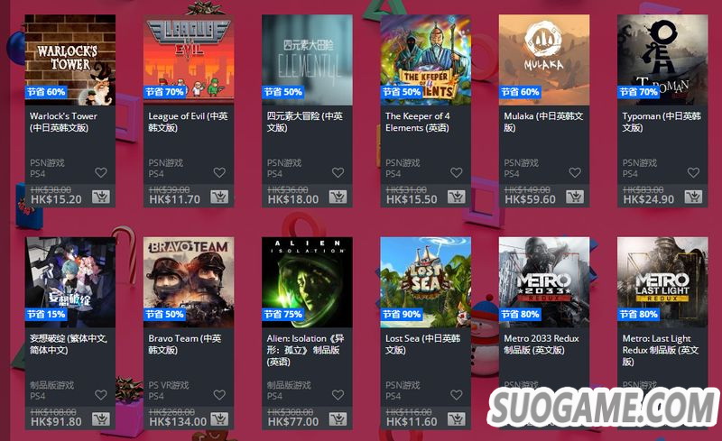Add Typoman to the shopping cart
The image size is (722, 441).
[693, 197]
